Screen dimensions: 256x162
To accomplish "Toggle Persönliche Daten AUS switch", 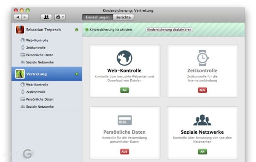I will (x=125, y=151).
